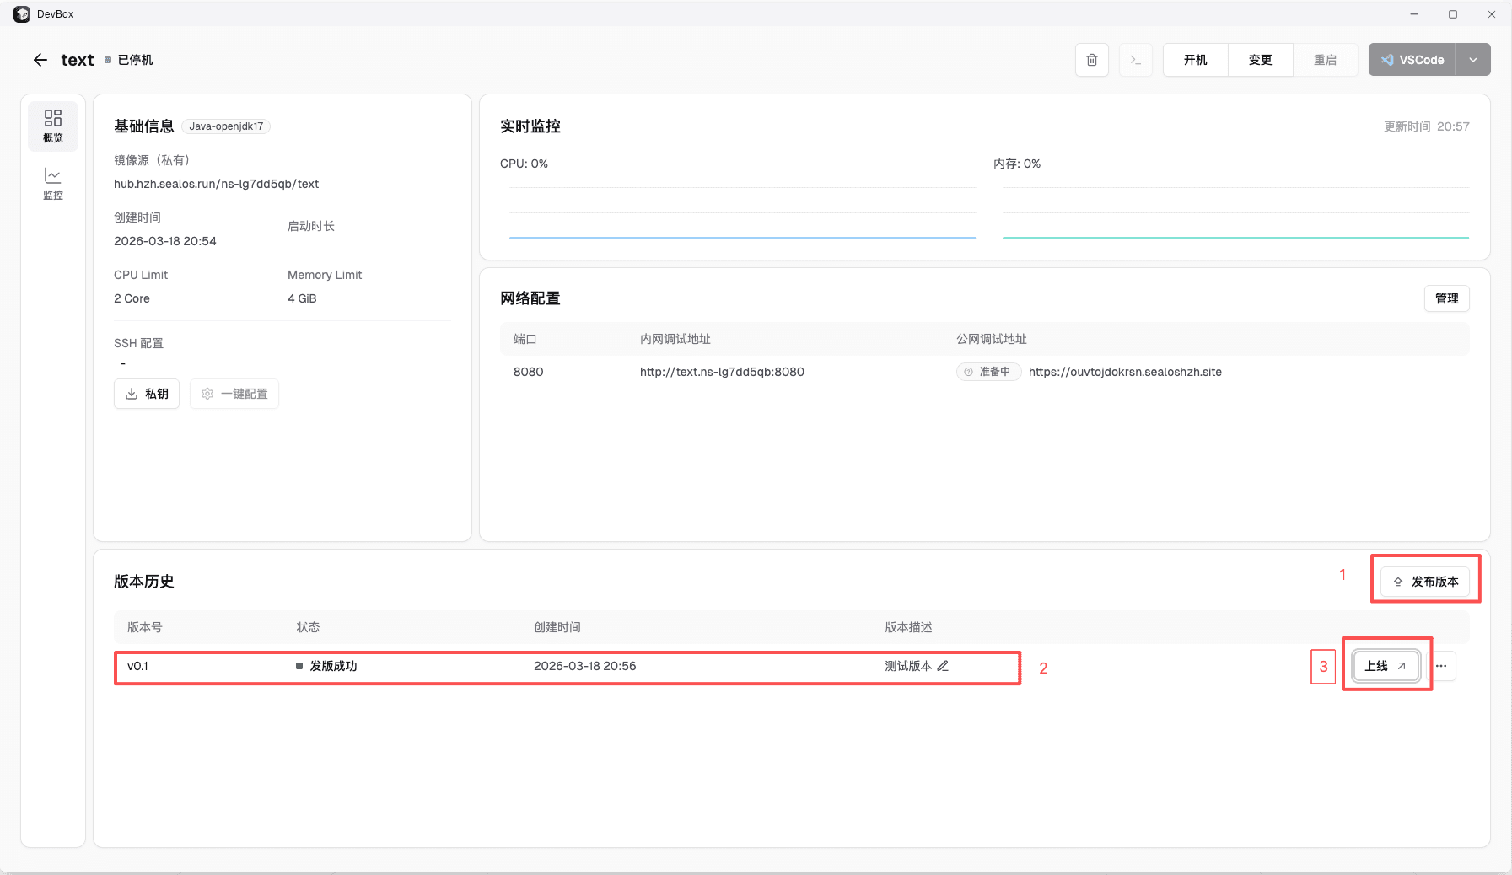Edit the 测试版本 description pencil icon
Screen dimensions: 1512x875
(943, 666)
